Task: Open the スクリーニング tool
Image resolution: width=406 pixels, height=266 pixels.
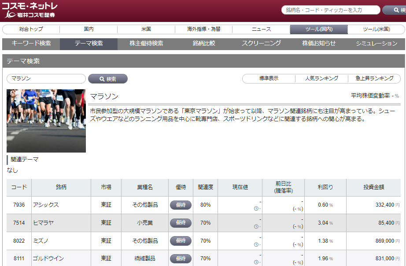Action: coord(261,44)
